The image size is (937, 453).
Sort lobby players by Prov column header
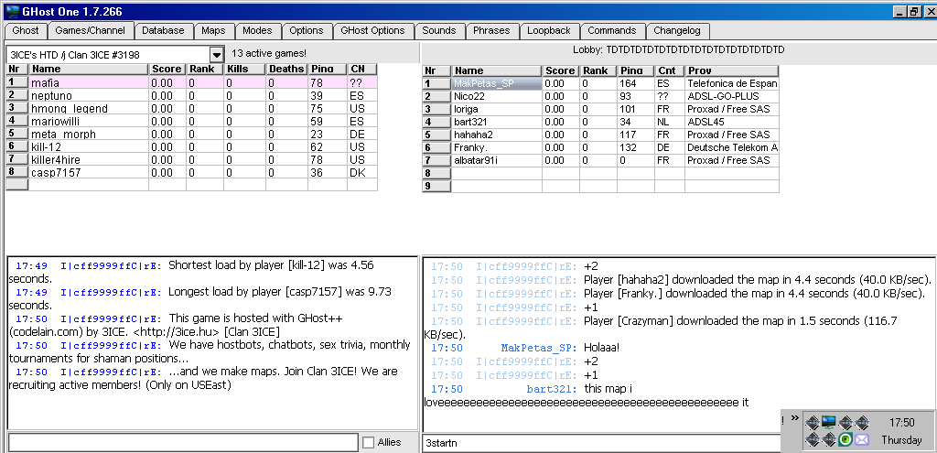pyautogui.click(x=731, y=70)
